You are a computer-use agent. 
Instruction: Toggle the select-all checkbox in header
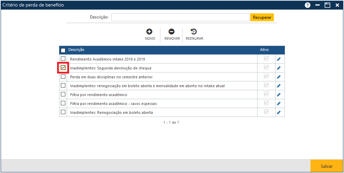[63, 50]
